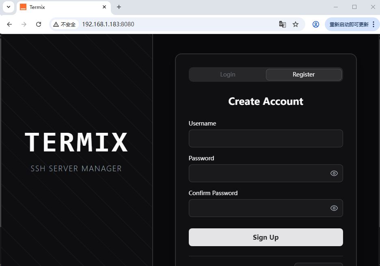Open the Chrome profile icon
380x266 pixels.
click(x=316, y=24)
